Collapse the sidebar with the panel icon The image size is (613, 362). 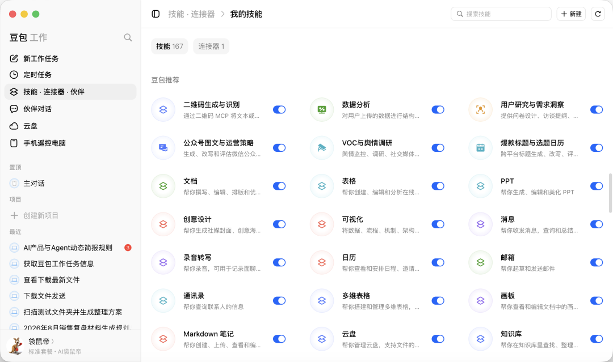coord(156,14)
